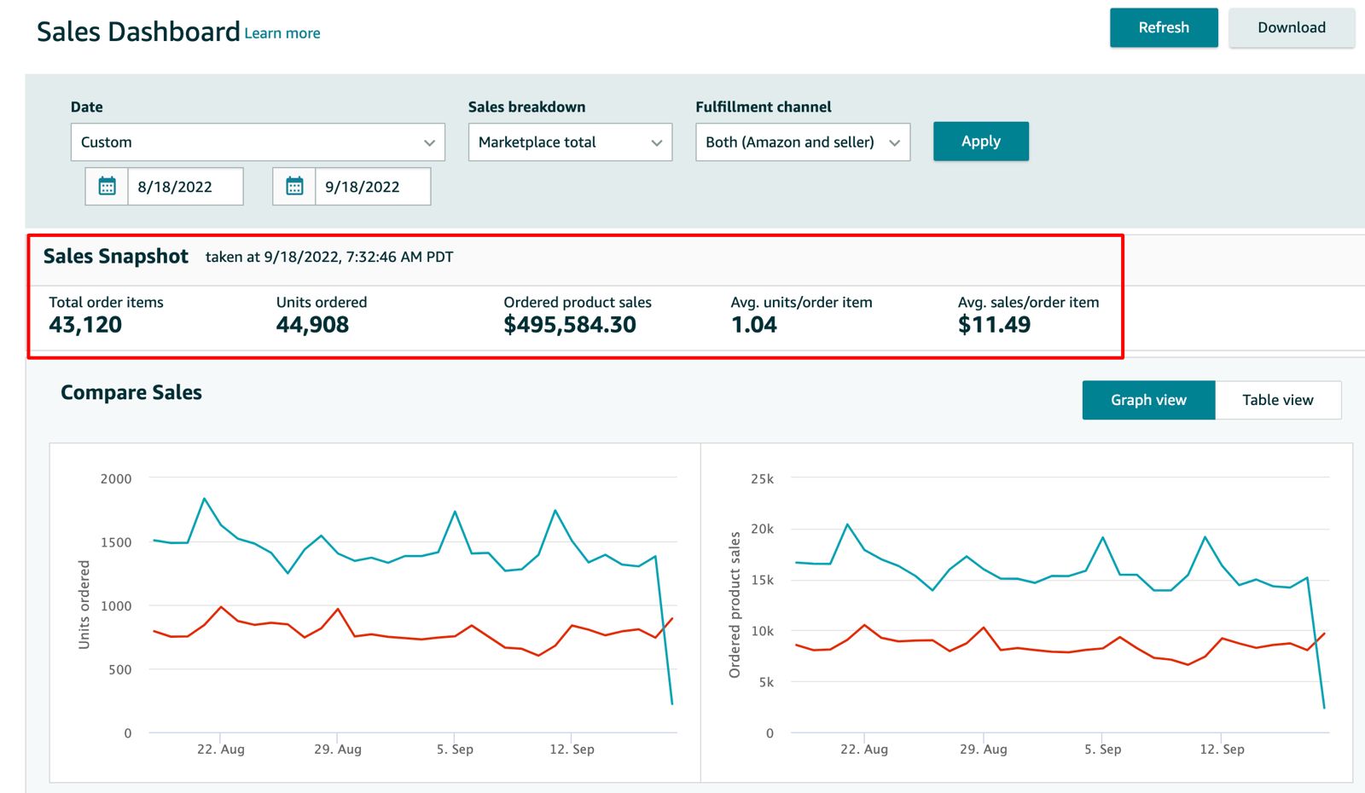Switch to Graph view tab
Viewport: 1365px width, 793px height.
coord(1148,400)
